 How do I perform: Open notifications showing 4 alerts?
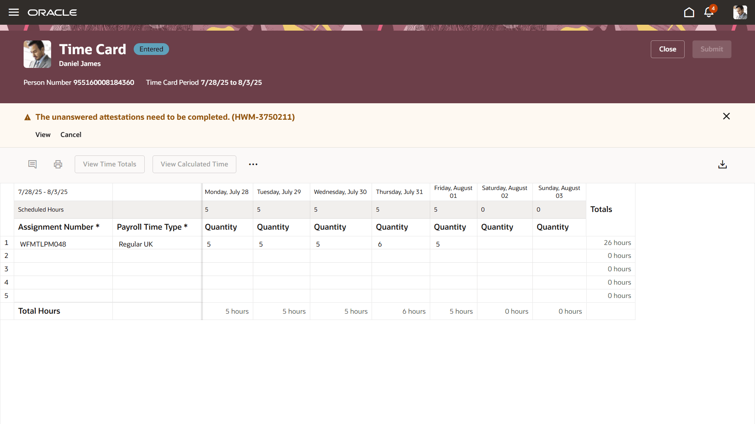[x=708, y=12]
